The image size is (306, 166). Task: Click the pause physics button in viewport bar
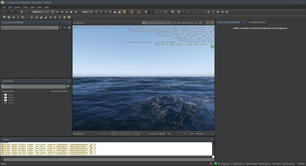206,134
